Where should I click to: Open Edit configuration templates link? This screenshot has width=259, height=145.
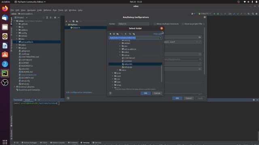click(80, 92)
